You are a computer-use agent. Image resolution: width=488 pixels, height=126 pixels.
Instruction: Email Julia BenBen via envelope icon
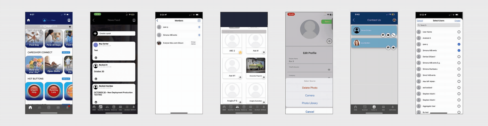pyautogui.click(x=393, y=48)
